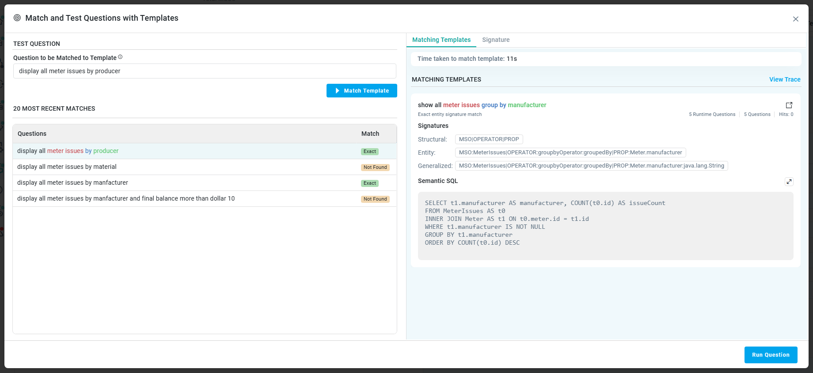
Task: Click the '5 Runtime Questions' label
Action: click(712, 114)
